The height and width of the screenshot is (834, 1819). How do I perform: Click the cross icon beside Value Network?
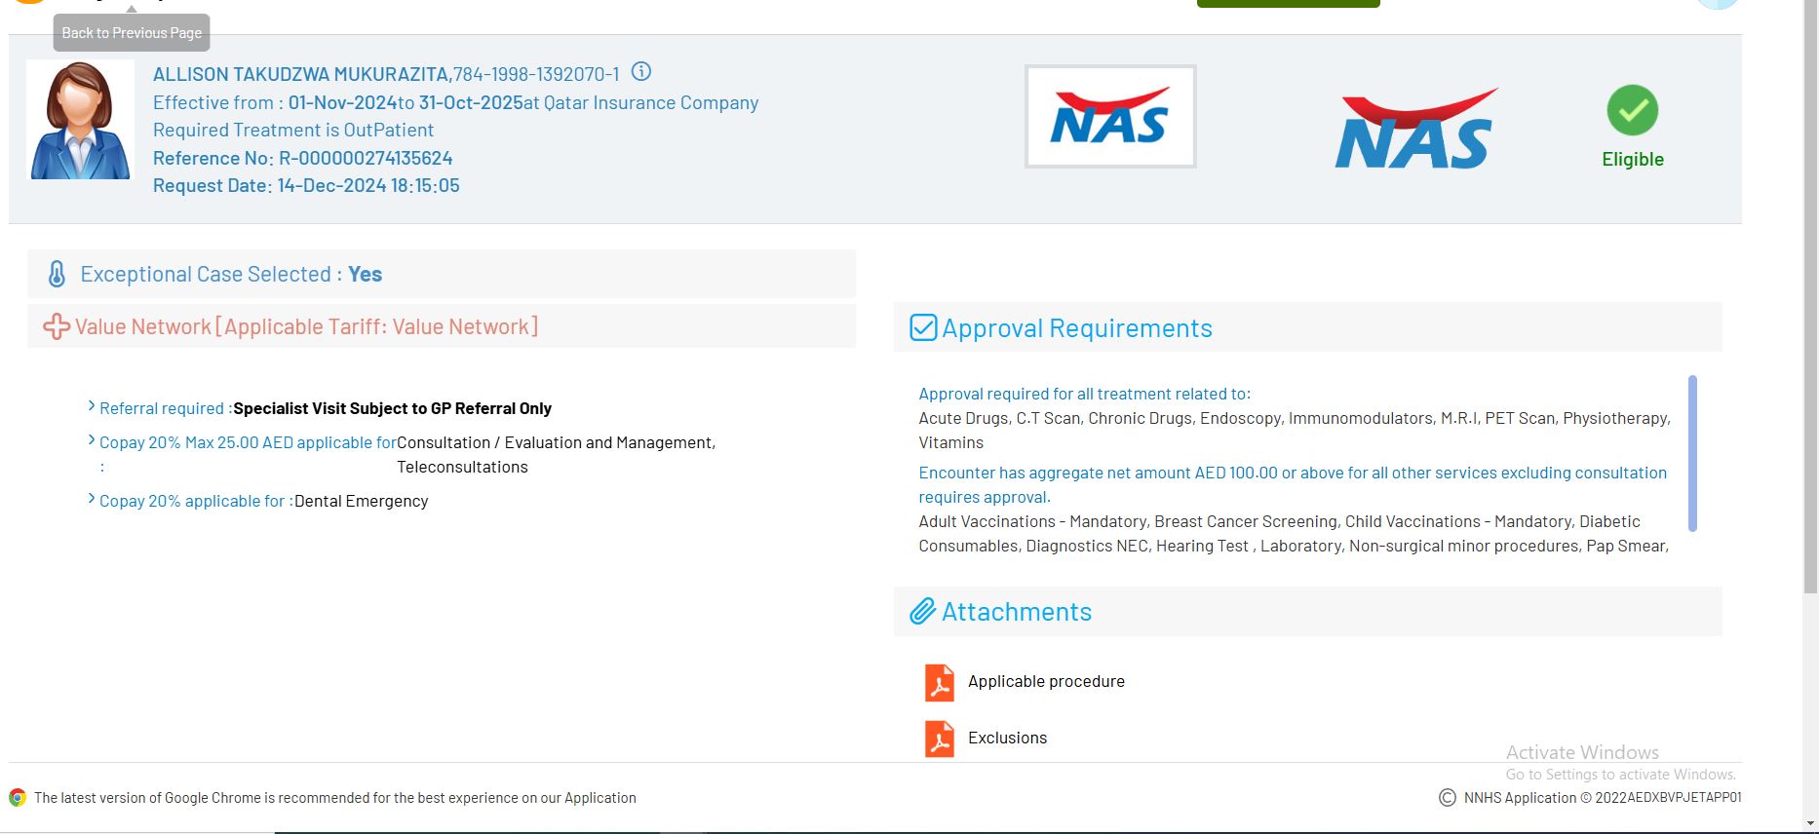click(57, 326)
